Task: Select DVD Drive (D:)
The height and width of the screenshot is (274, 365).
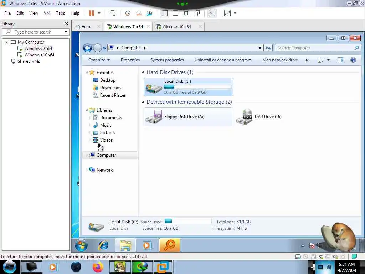Action: (259, 117)
